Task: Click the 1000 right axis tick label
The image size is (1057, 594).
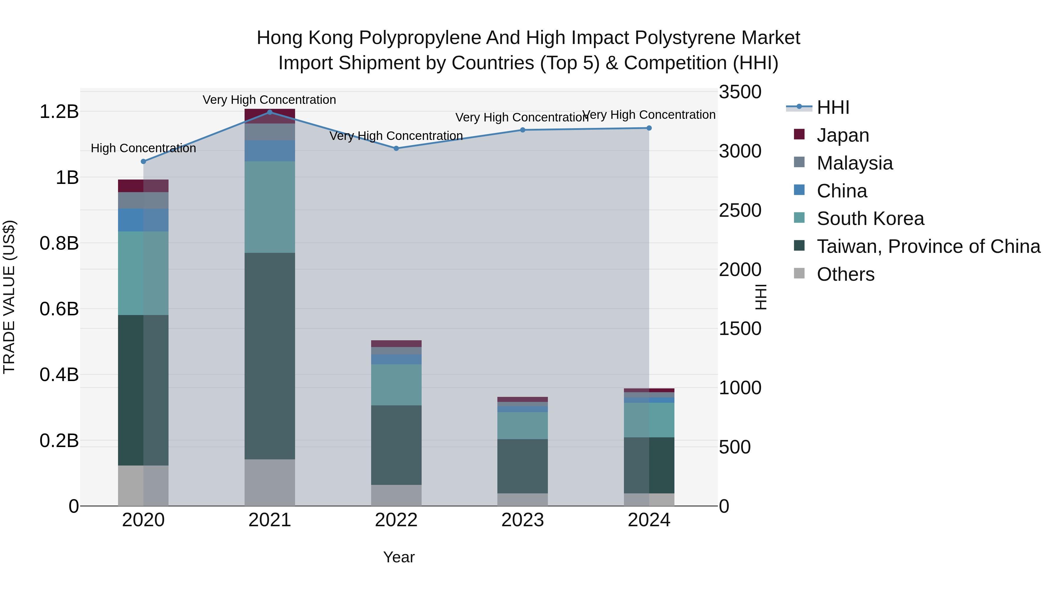Action: pyautogui.click(x=740, y=388)
